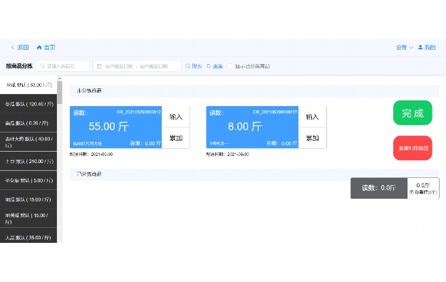446x282 pixels.
Task: Click the gray 读数 0.0斤 scale reading box
Action: [x=379, y=188]
